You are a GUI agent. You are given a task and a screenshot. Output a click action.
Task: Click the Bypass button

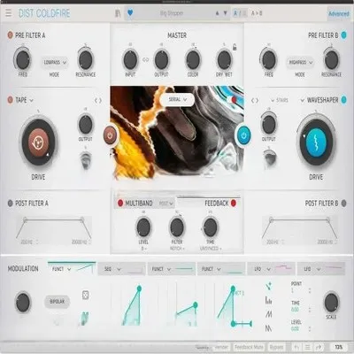point(276,347)
